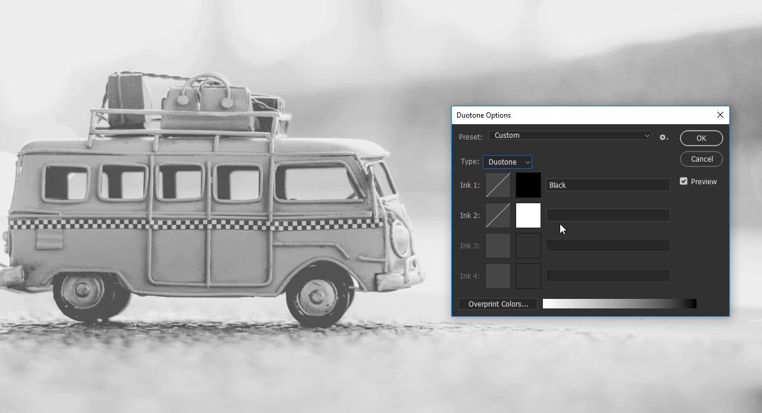Viewport: 762px width, 413px height.
Task: Click the Ink 3 name field
Action: click(x=608, y=246)
